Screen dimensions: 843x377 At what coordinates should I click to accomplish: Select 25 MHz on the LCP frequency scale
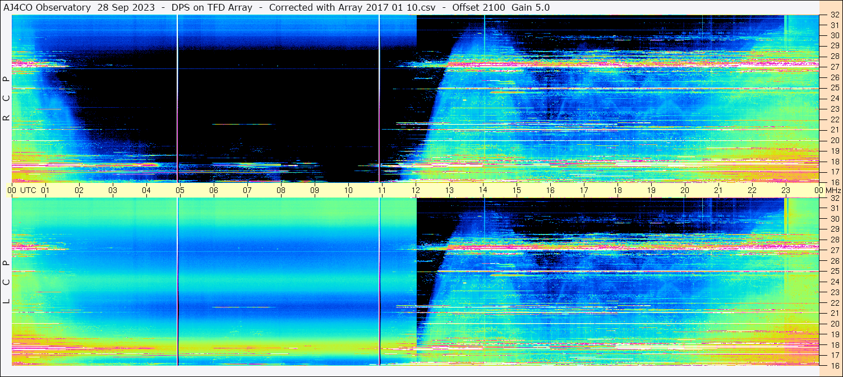pos(835,272)
